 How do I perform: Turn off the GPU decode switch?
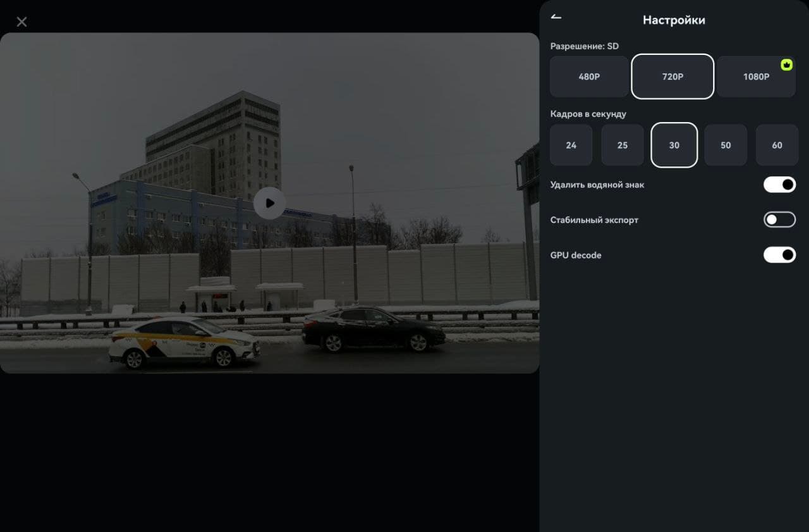point(779,255)
